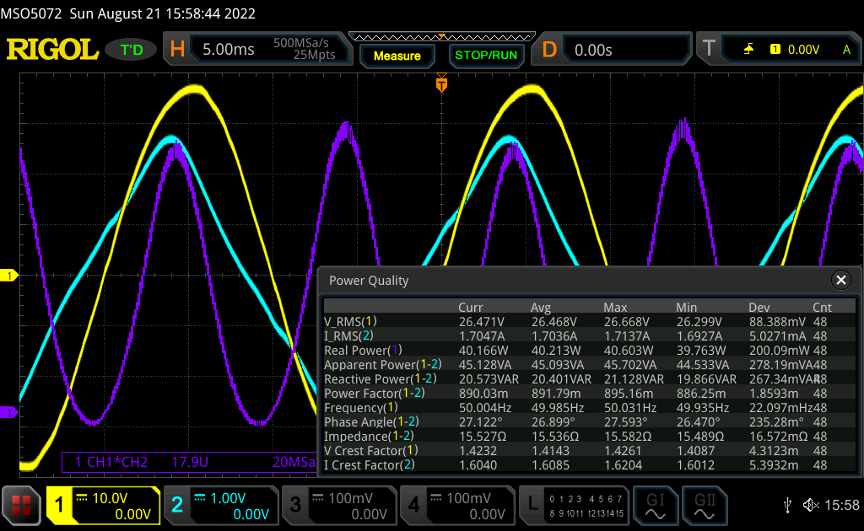Open the red function navigation grid icon
The image size is (864, 531).
pos(22,505)
